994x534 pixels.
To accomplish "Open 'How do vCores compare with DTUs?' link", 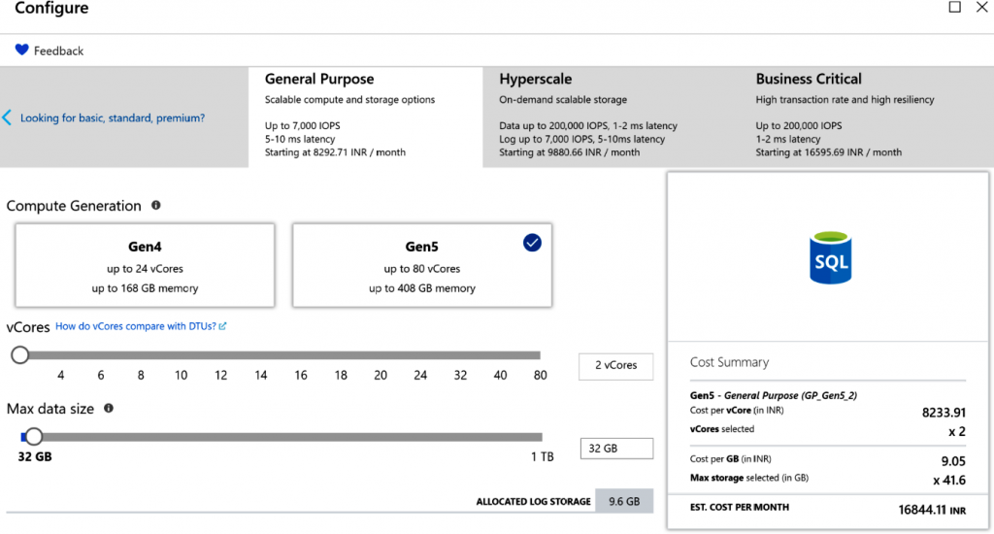I will click(136, 327).
